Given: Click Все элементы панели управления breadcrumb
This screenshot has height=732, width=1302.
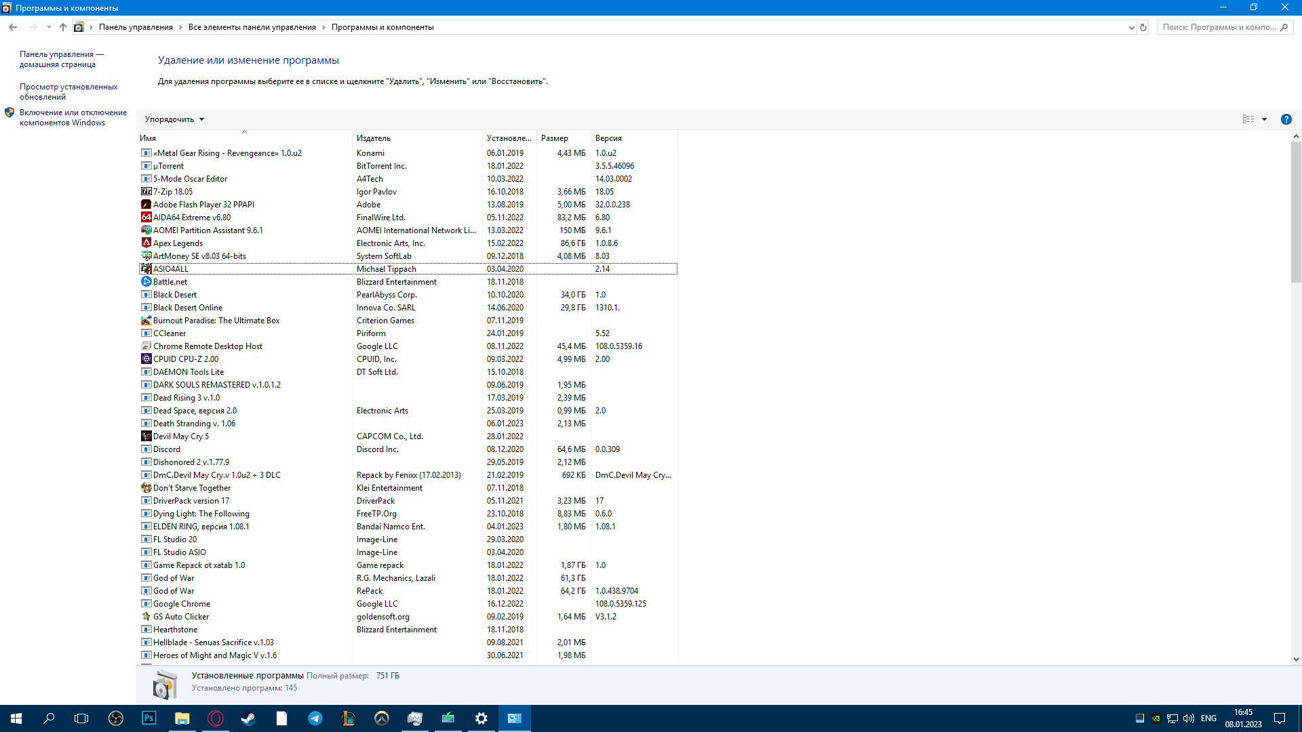Looking at the screenshot, I should coord(252,27).
